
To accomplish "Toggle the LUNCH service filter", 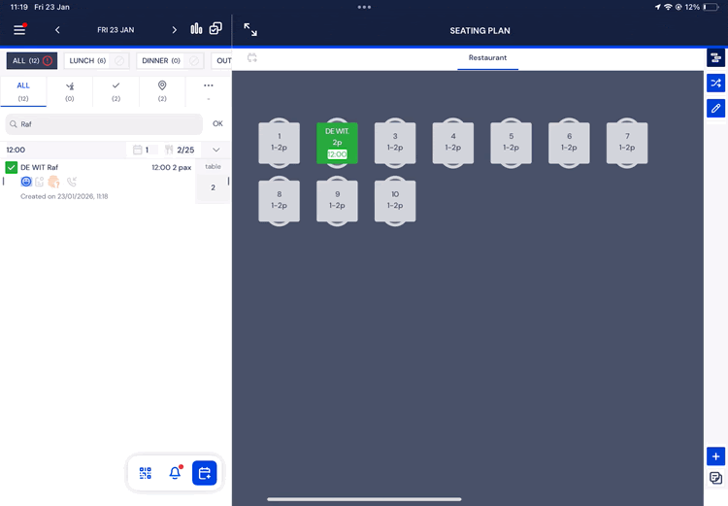I will click(96, 60).
